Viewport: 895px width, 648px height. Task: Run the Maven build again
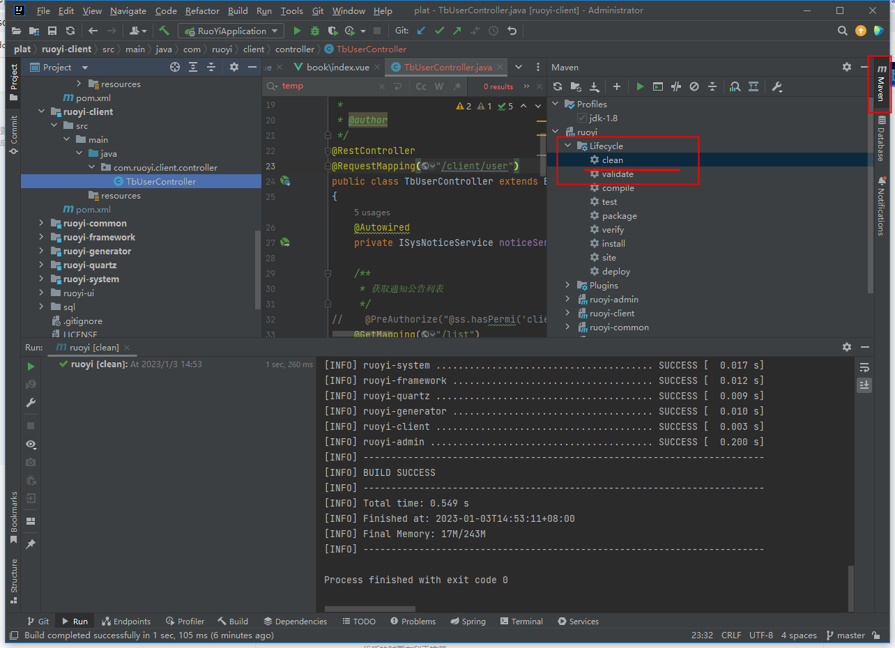[31, 365]
